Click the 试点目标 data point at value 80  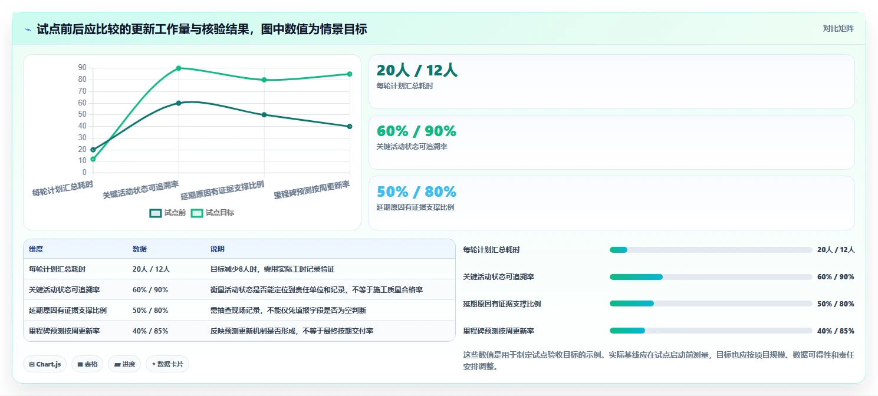pos(264,80)
